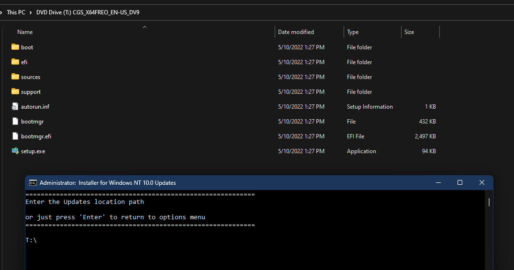This screenshot has height=270, width=514.
Task: Click the T:\ input line in the console
Action: (x=31, y=240)
